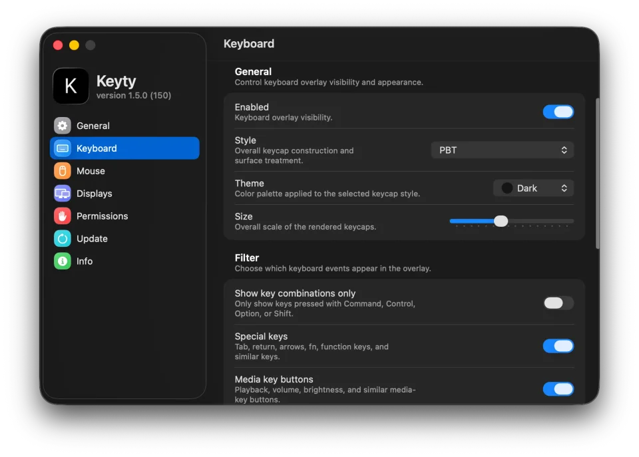Viewport: 639px width, 457px height.
Task: Click the Displays monitor icon
Action: (63, 194)
